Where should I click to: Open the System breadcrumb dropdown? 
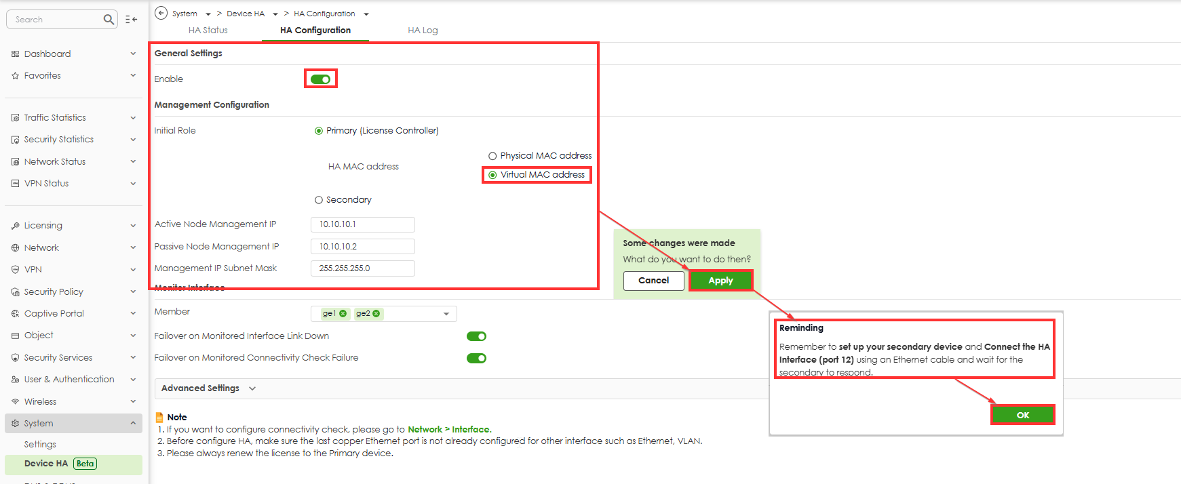pos(208,14)
